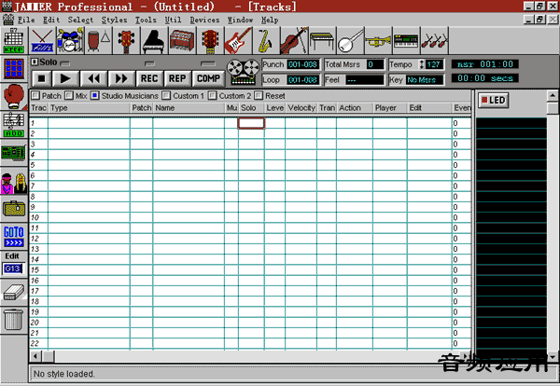560x386 pixels.
Task: Select the track 1 Solo cell
Action: pos(251,123)
